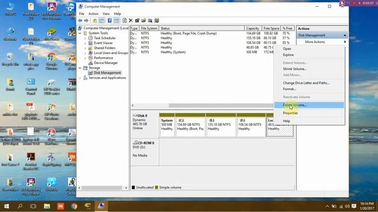
Task: Expand Local Users and Groups node
Action: (x=85, y=53)
